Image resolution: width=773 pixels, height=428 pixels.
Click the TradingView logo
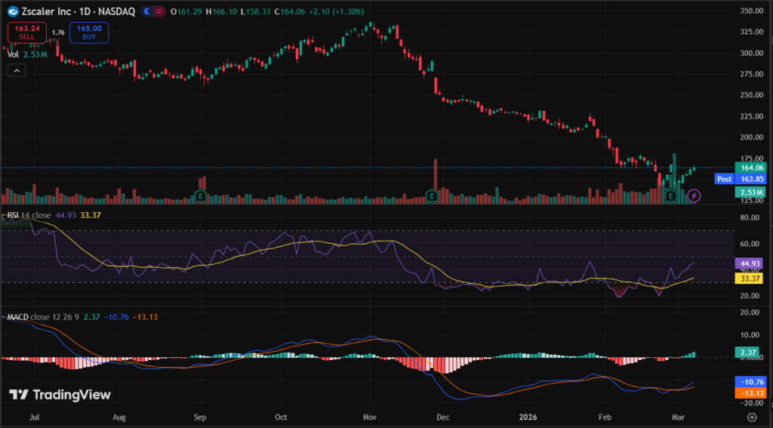coord(60,395)
